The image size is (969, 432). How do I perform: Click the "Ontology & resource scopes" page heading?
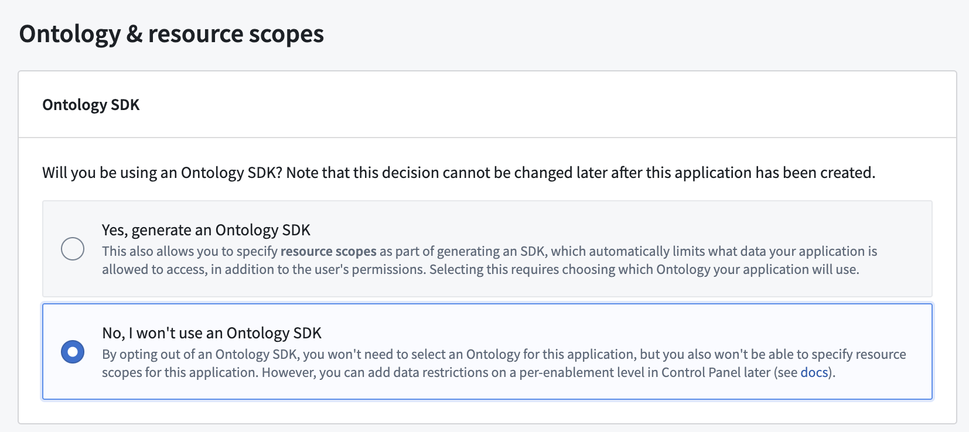point(172,34)
